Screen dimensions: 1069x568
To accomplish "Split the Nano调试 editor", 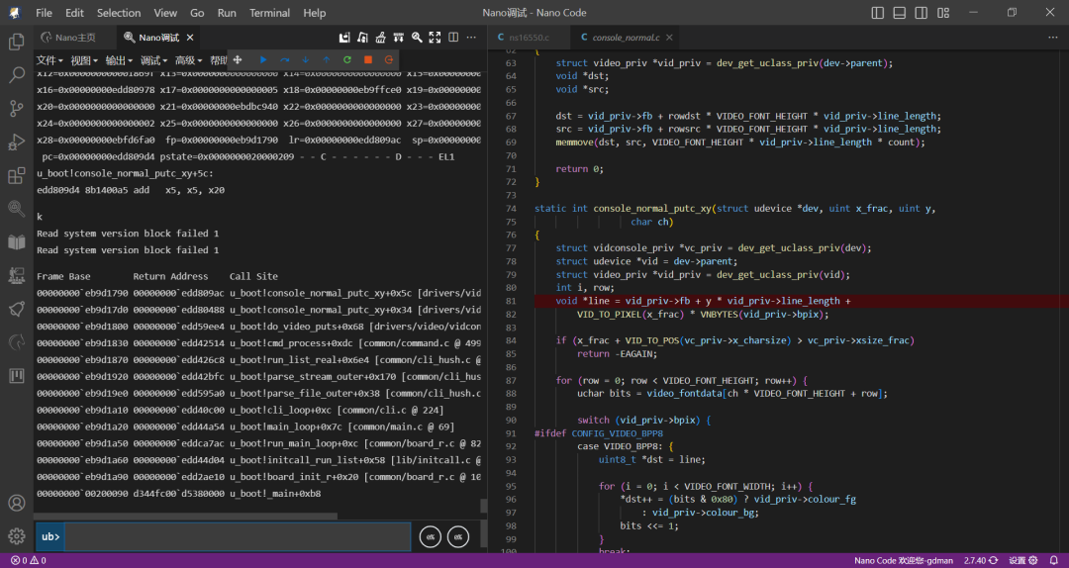I will click(453, 38).
